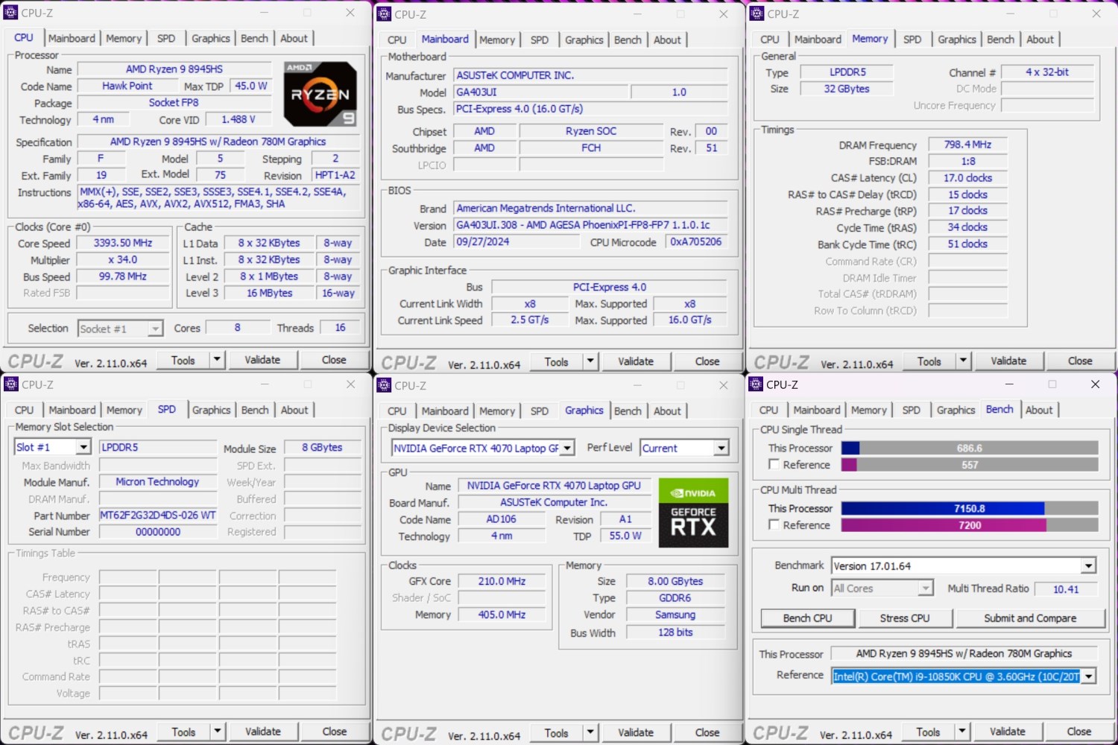Click CPU-Z title bar icon in Bench window
This screenshot has height=745, width=1118.
(x=757, y=384)
